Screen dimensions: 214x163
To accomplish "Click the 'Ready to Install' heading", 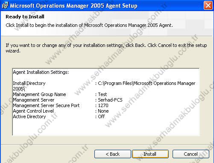I will tap(25, 17).
